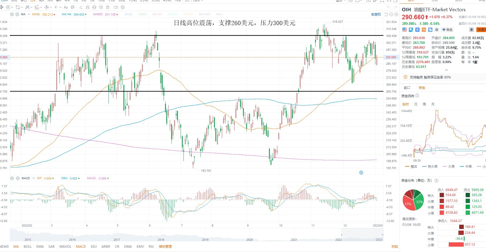Select the comment bubble annotation tool
Screen dimensions: 486x252
[73, 7]
